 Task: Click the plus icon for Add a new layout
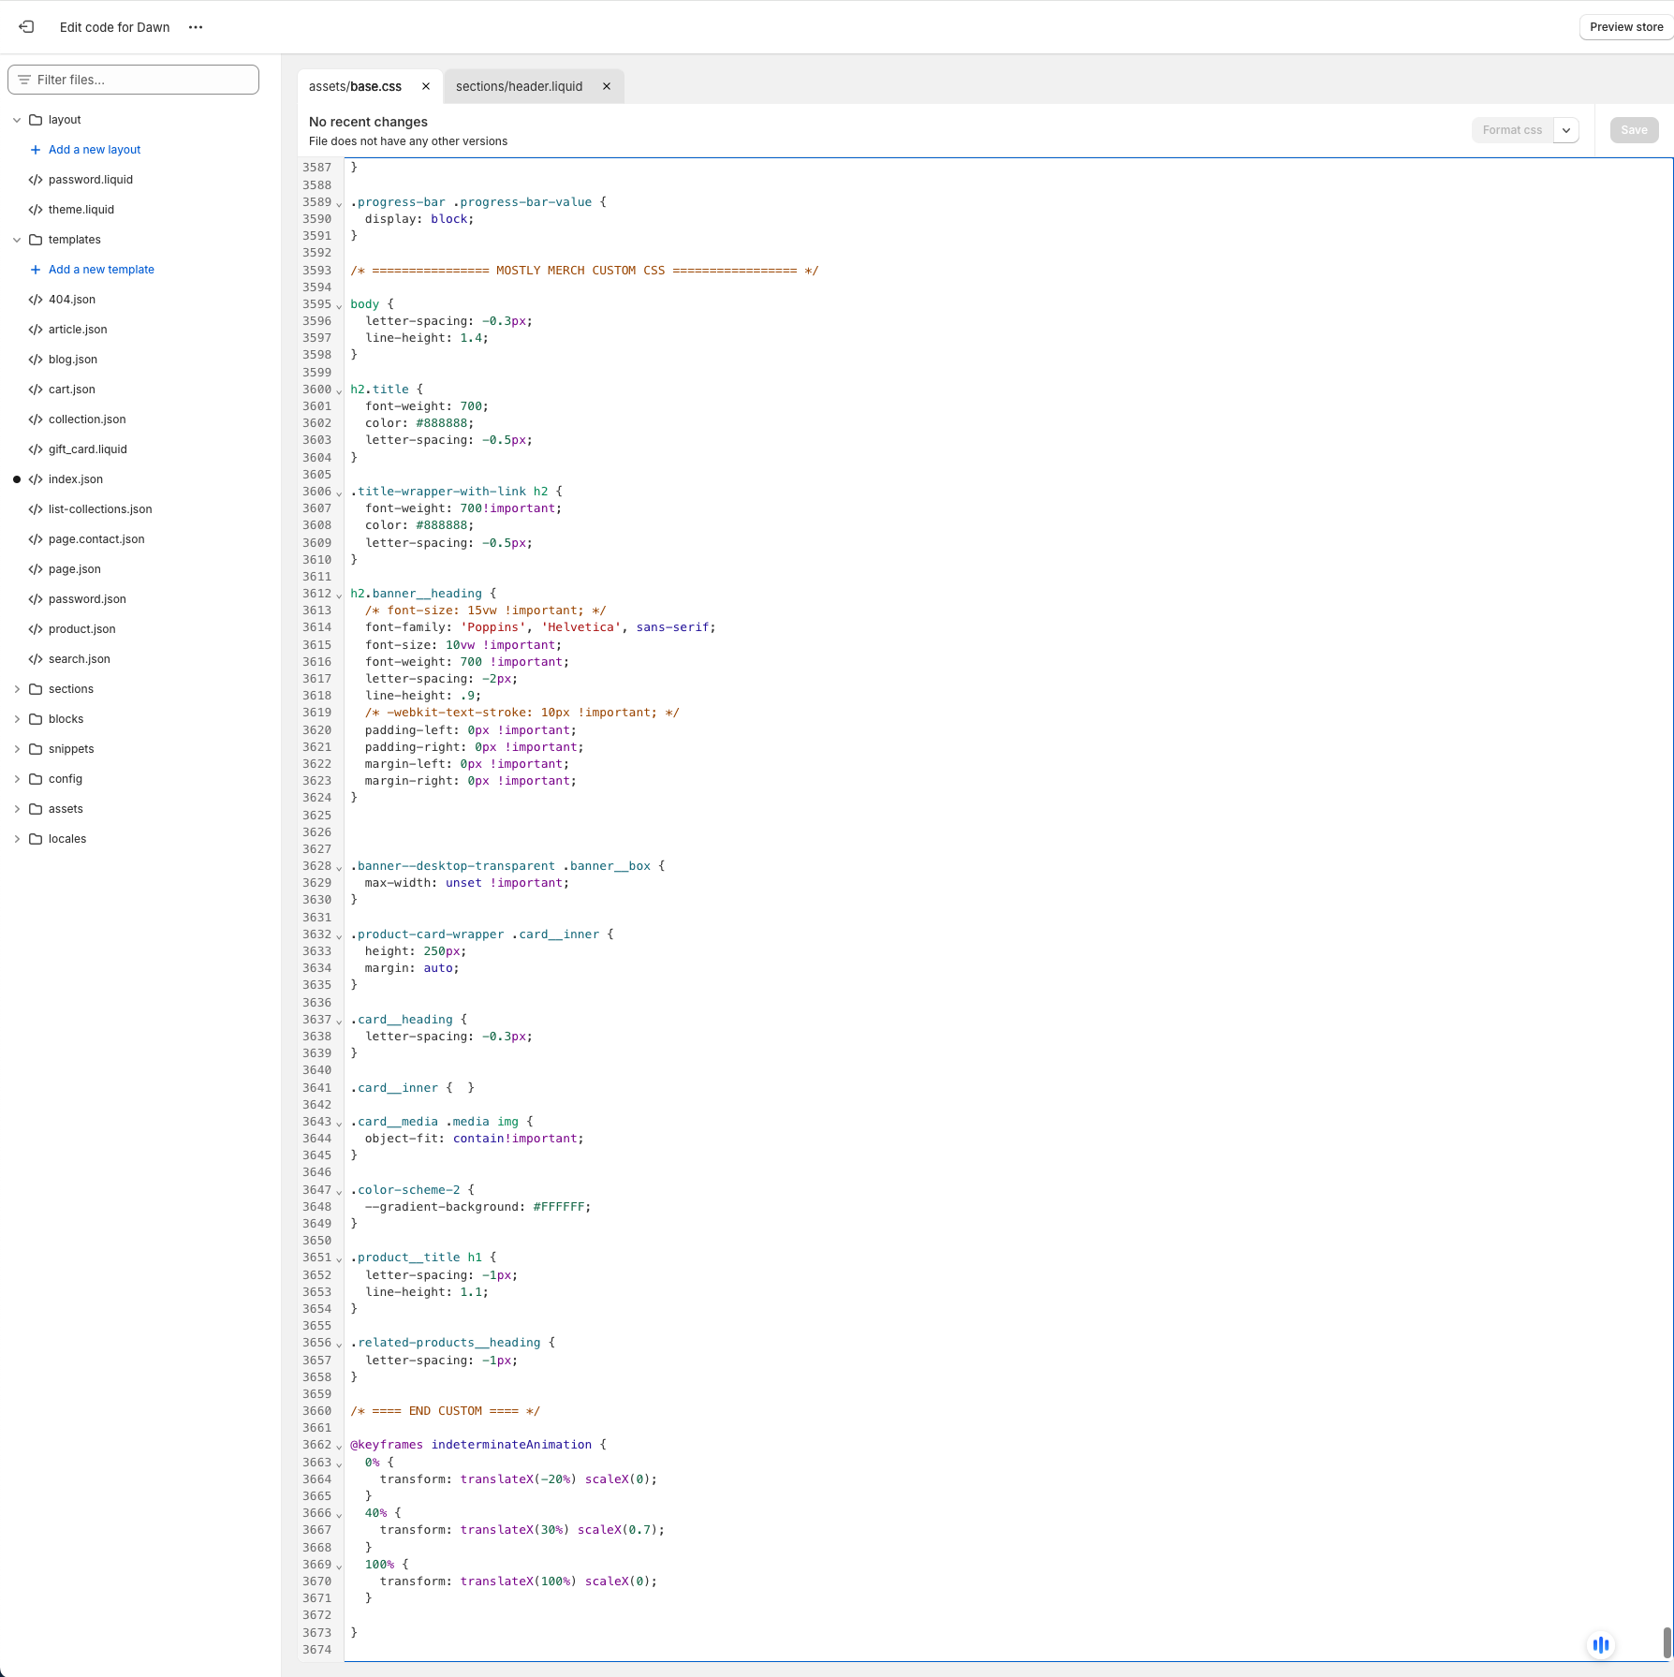coord(36,150)
